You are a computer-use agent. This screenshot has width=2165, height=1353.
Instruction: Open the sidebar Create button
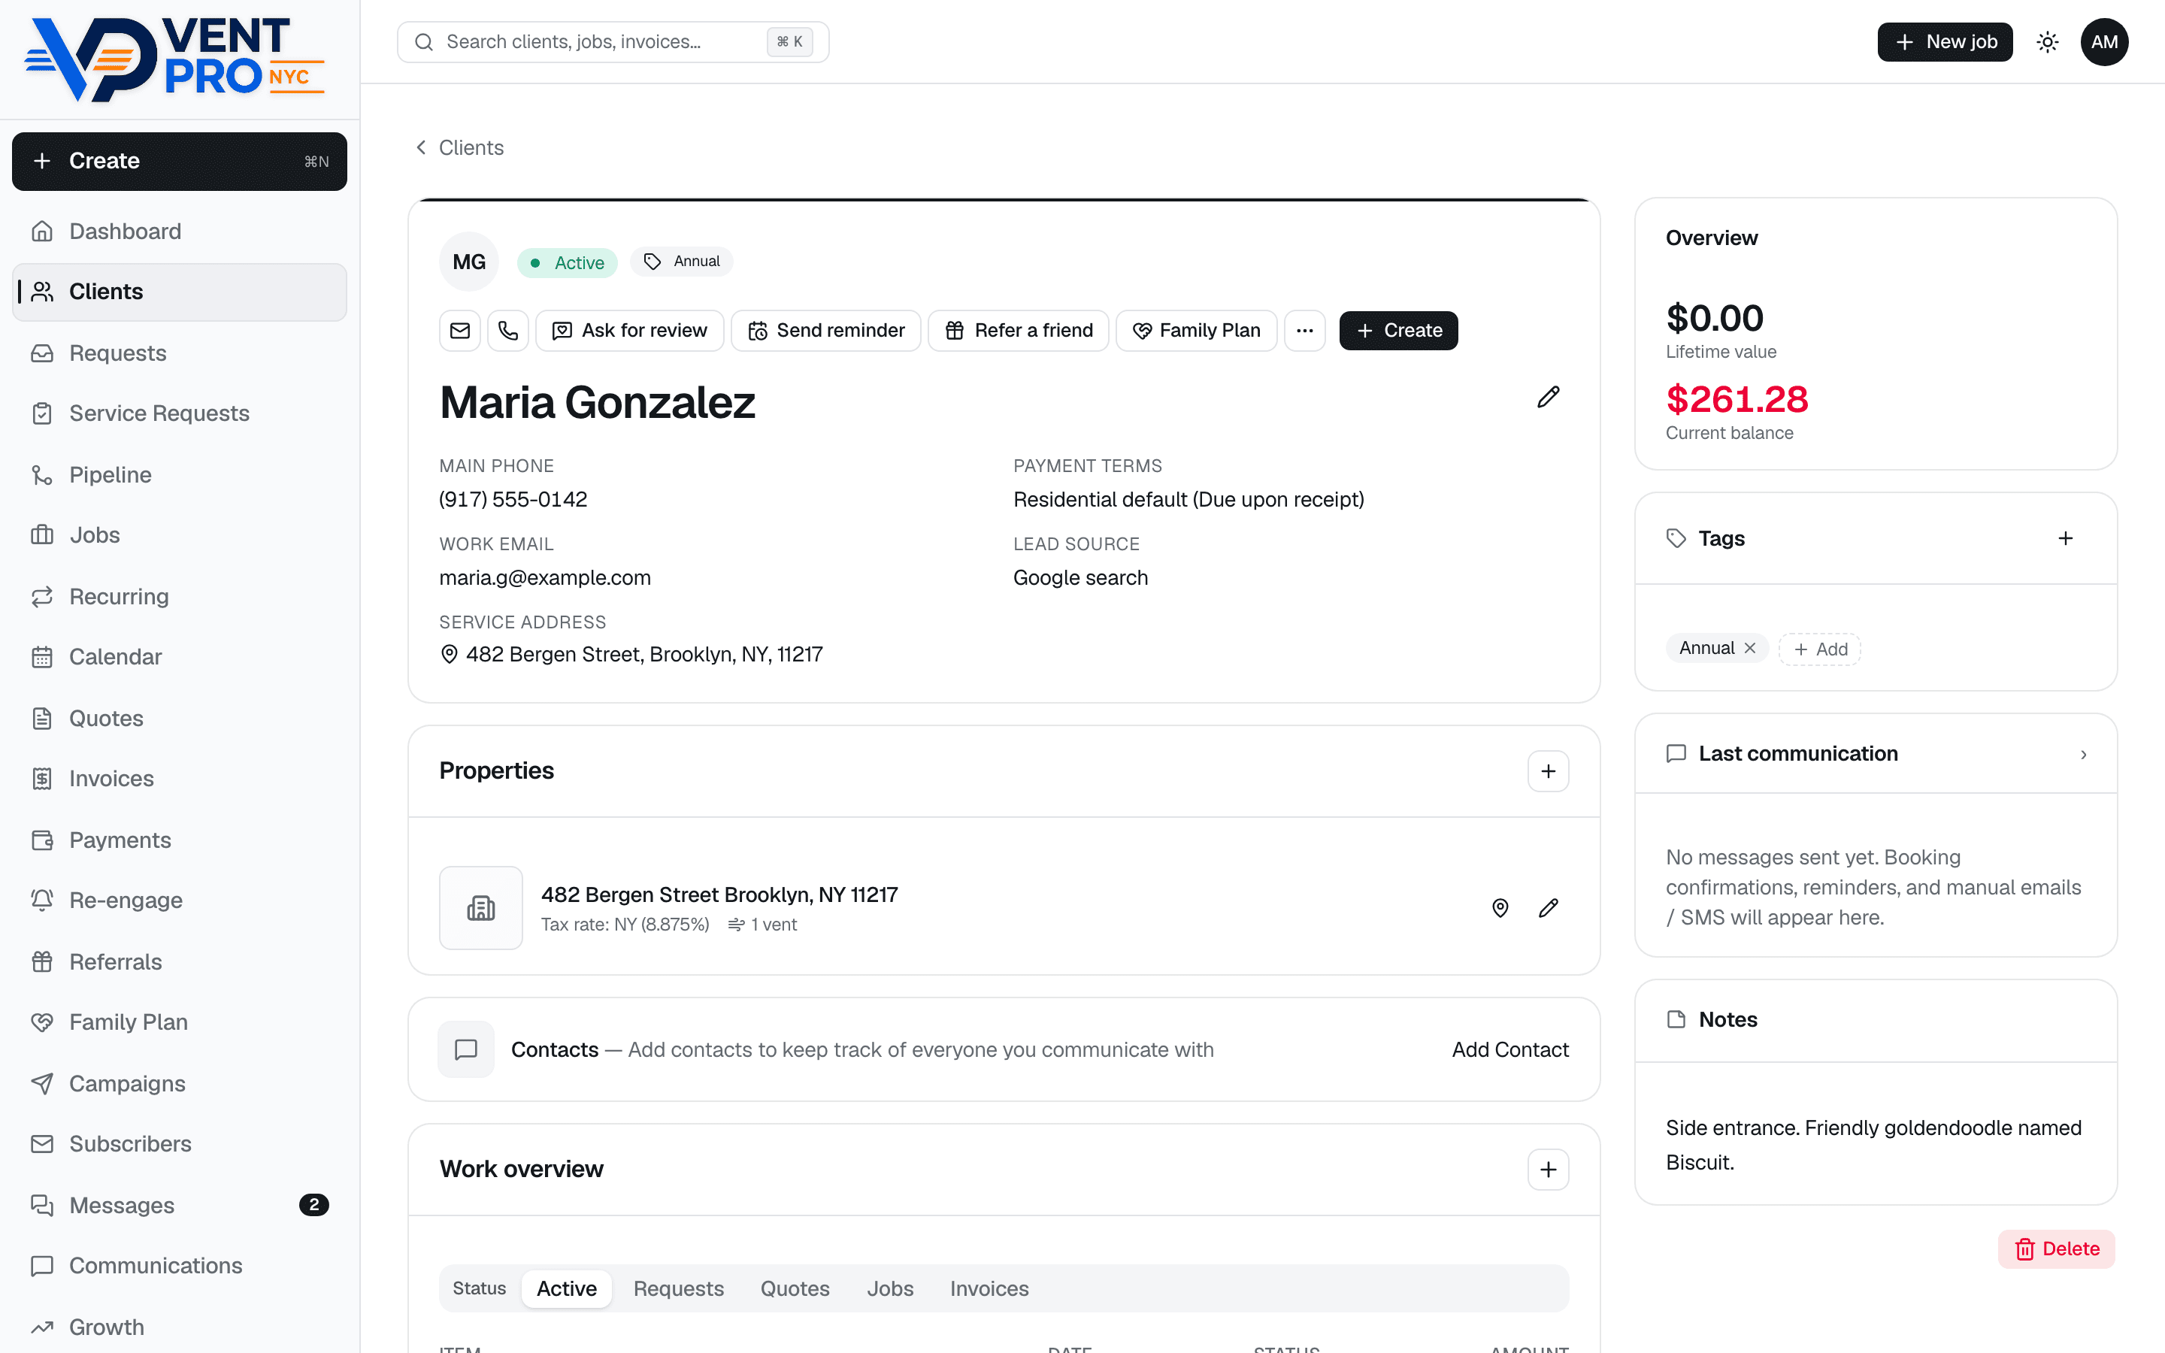[x=179, y=161]
